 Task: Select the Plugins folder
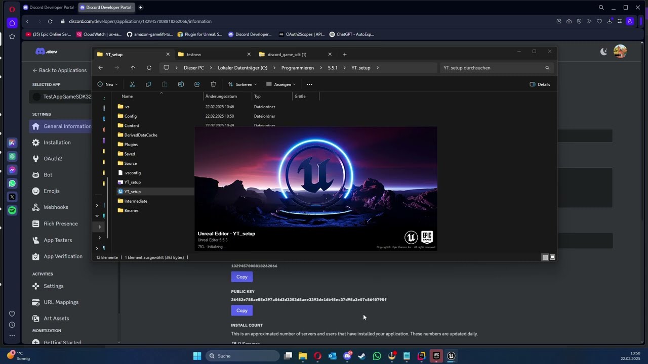(x=131, y=145)
